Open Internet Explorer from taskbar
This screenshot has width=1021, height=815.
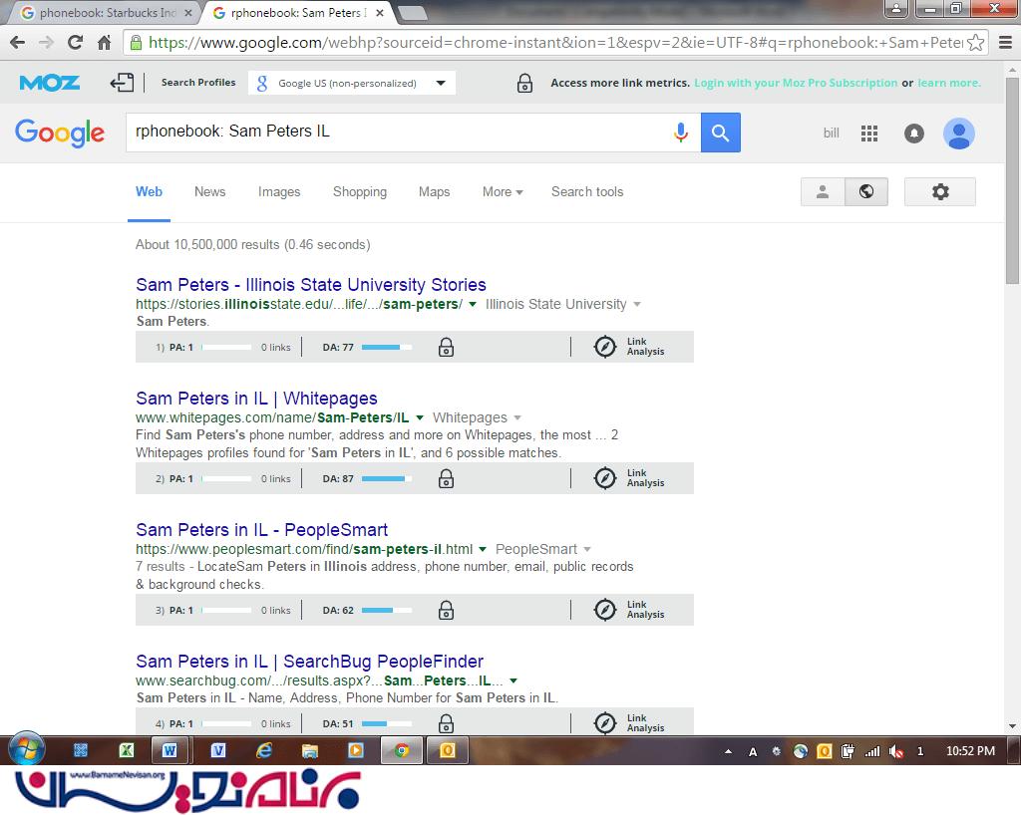263,750
